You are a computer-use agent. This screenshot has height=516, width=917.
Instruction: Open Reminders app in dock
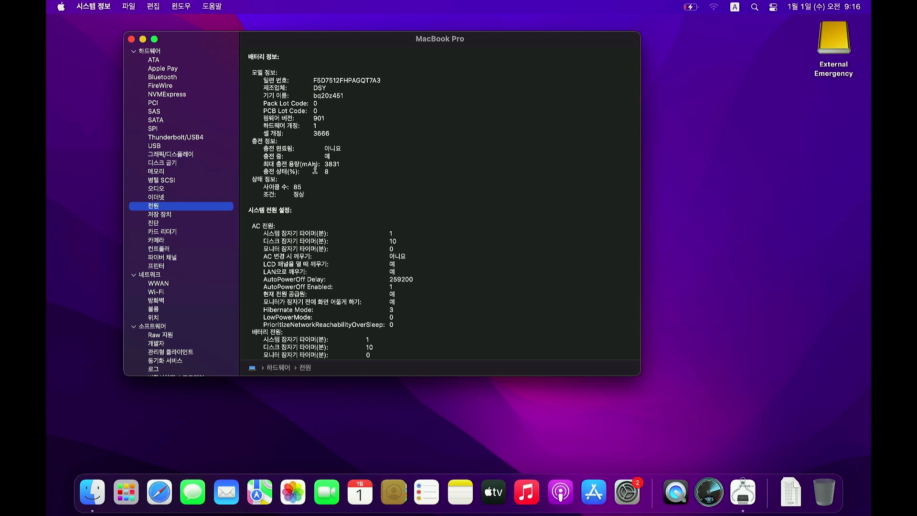click(x=427, y=492)
